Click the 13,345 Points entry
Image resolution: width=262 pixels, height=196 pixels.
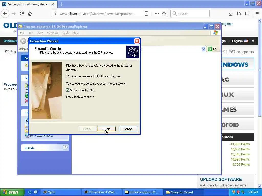click(x=240, y=154)
